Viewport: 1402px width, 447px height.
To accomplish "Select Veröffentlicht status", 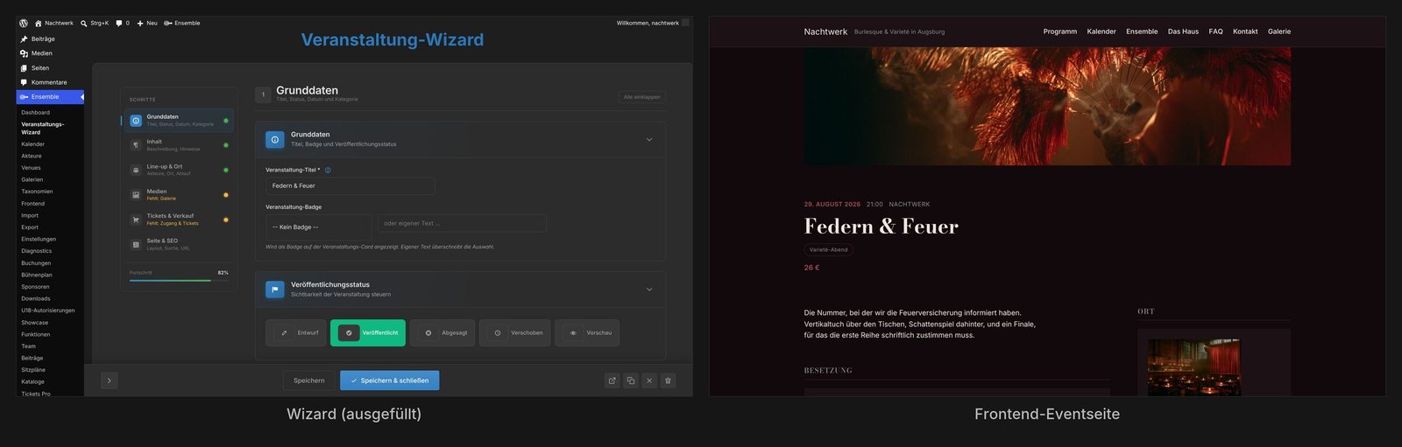I will coord(368,333).
